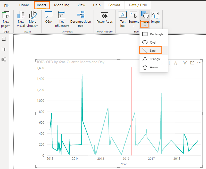Go to next level in hierarchy
Viewport: 206px width, 169px height.
[169, 63]
